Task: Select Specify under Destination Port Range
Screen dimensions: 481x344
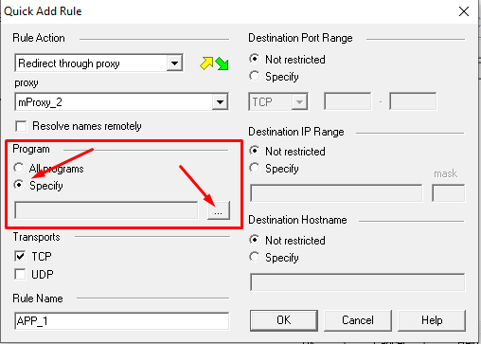Action: point(255,76)
